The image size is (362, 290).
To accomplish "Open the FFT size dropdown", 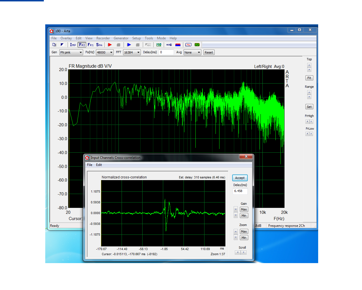I will (x=132, y=52).
